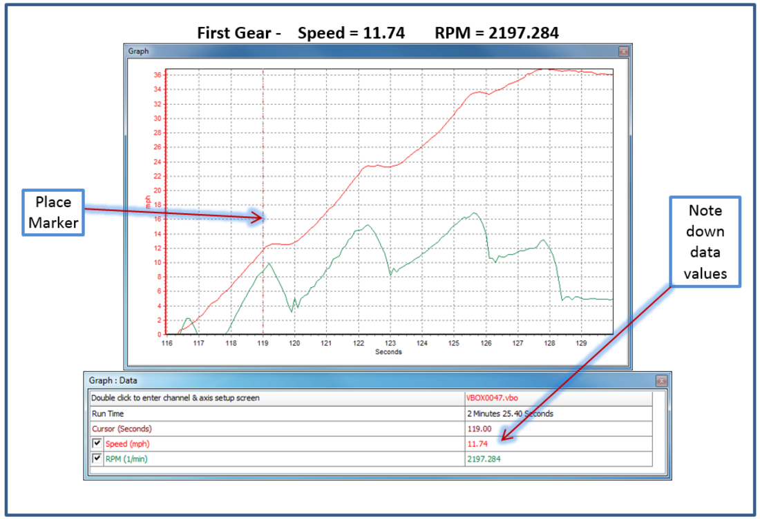This screenshot has height=519, width=760.
Task: Uncheck the Speed (mph) channel checkbox
Action: pos(97,444)
